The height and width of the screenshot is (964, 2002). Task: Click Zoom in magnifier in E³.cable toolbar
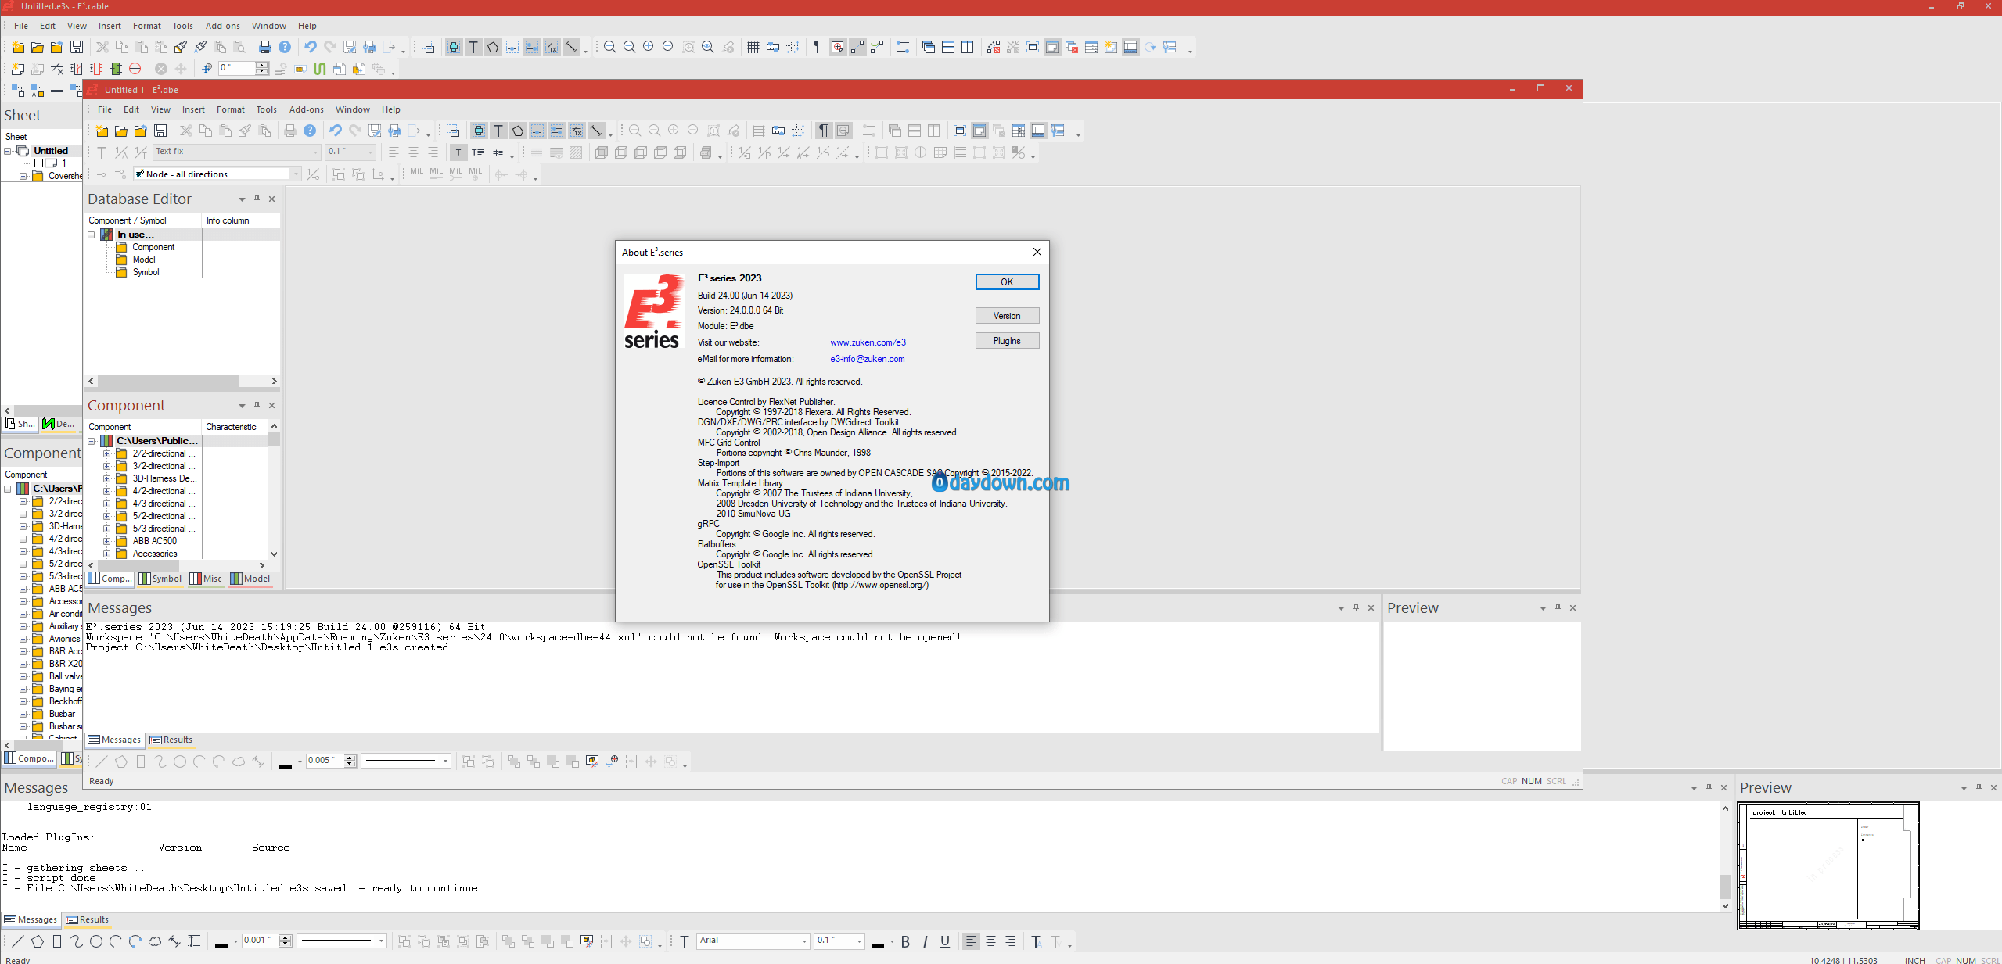[x=610, y=48]
